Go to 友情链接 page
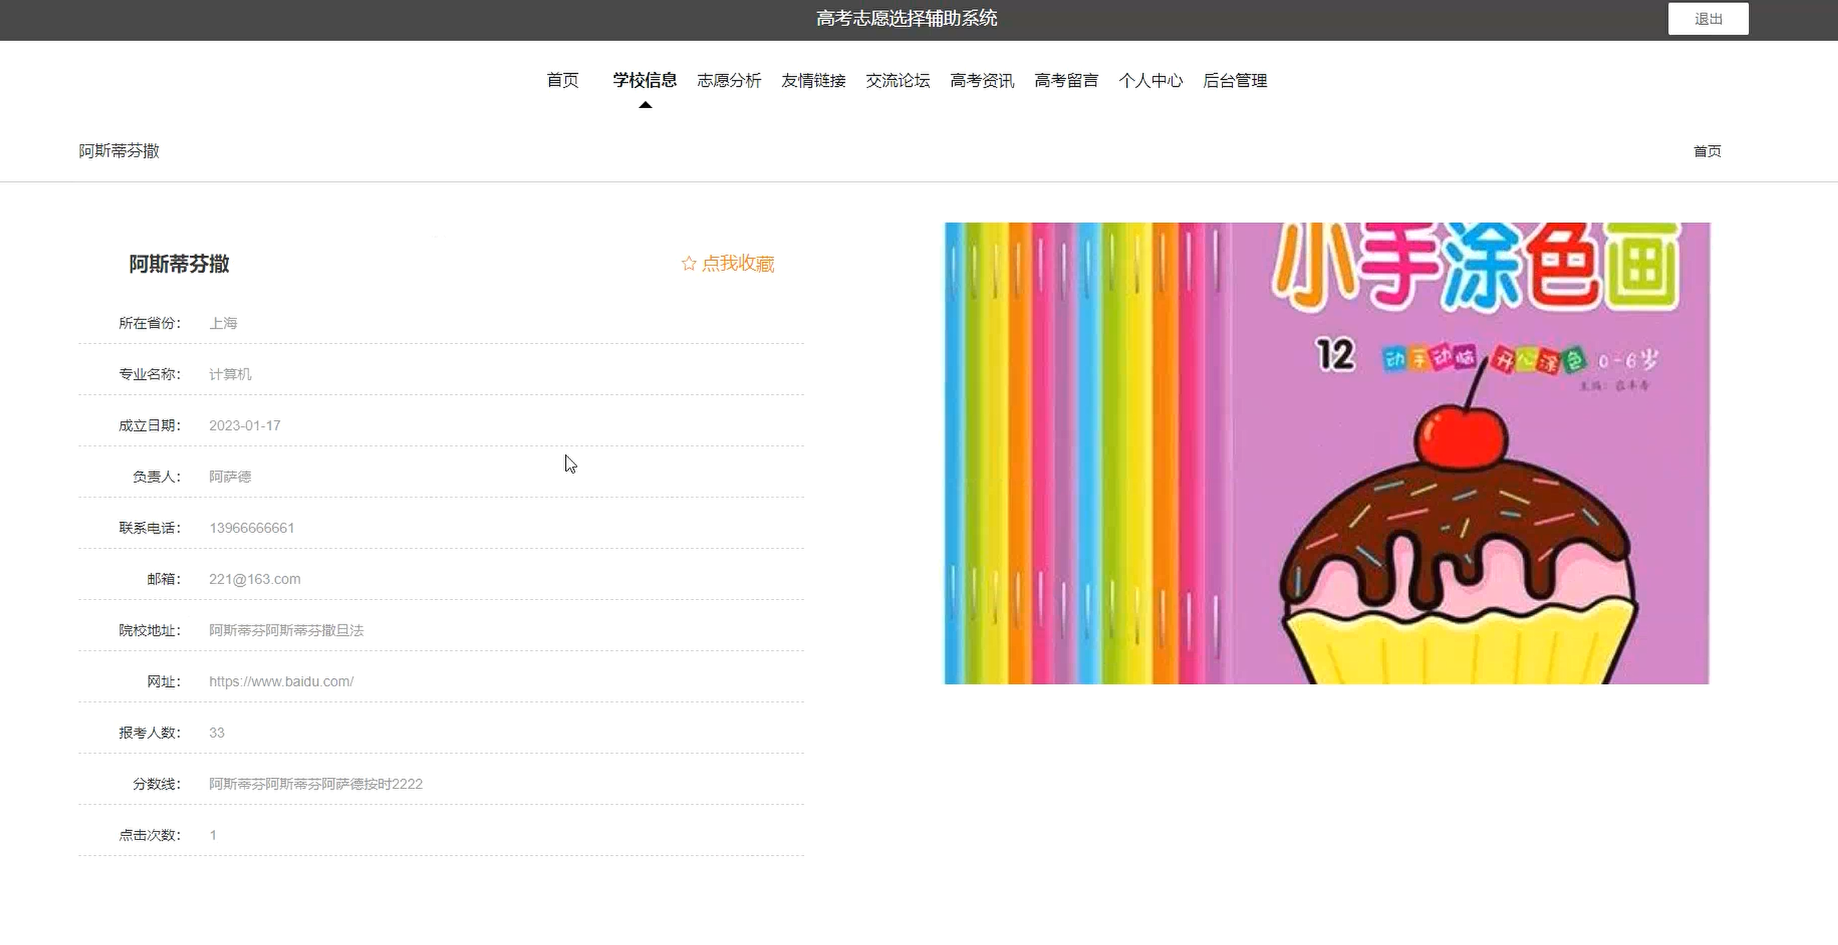The width and height of the screenshot is (1838, 945). pyautogui.click(x=813, y=80)
